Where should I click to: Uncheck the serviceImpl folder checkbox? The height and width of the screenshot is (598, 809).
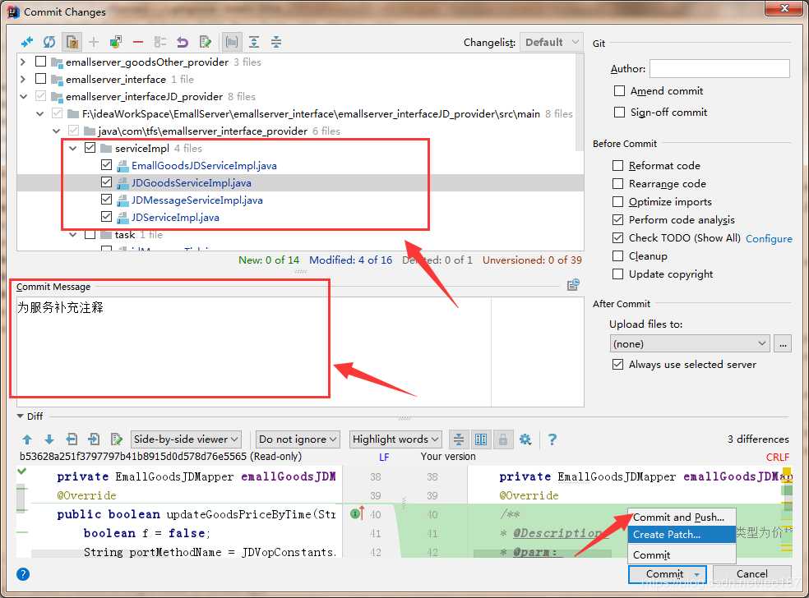90,148
